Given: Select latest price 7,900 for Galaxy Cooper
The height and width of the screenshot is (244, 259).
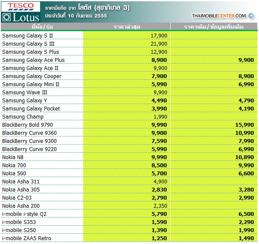Looking at the screenshot, I should [159, 76].
